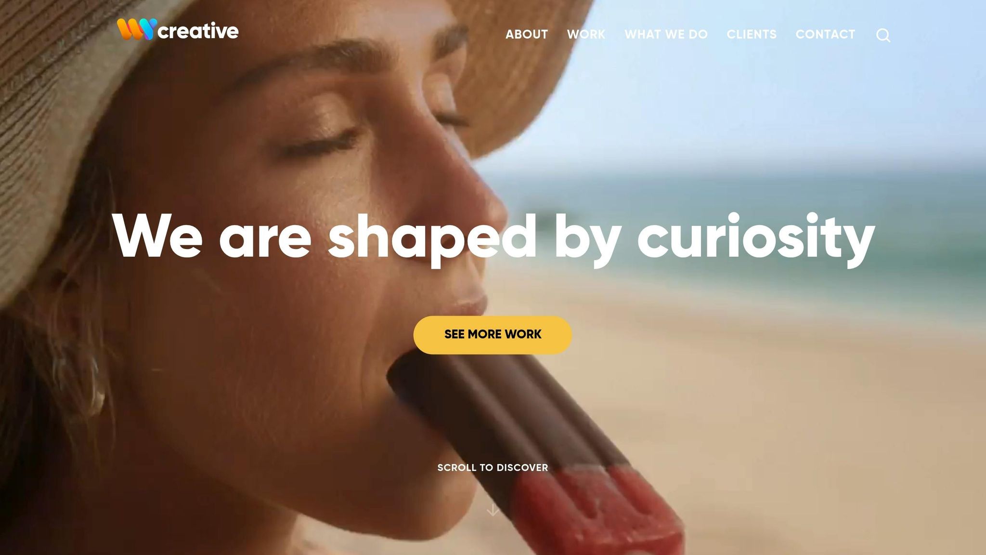Click the SCROLL TO DISCOVER text

click(x=493, y=467)
